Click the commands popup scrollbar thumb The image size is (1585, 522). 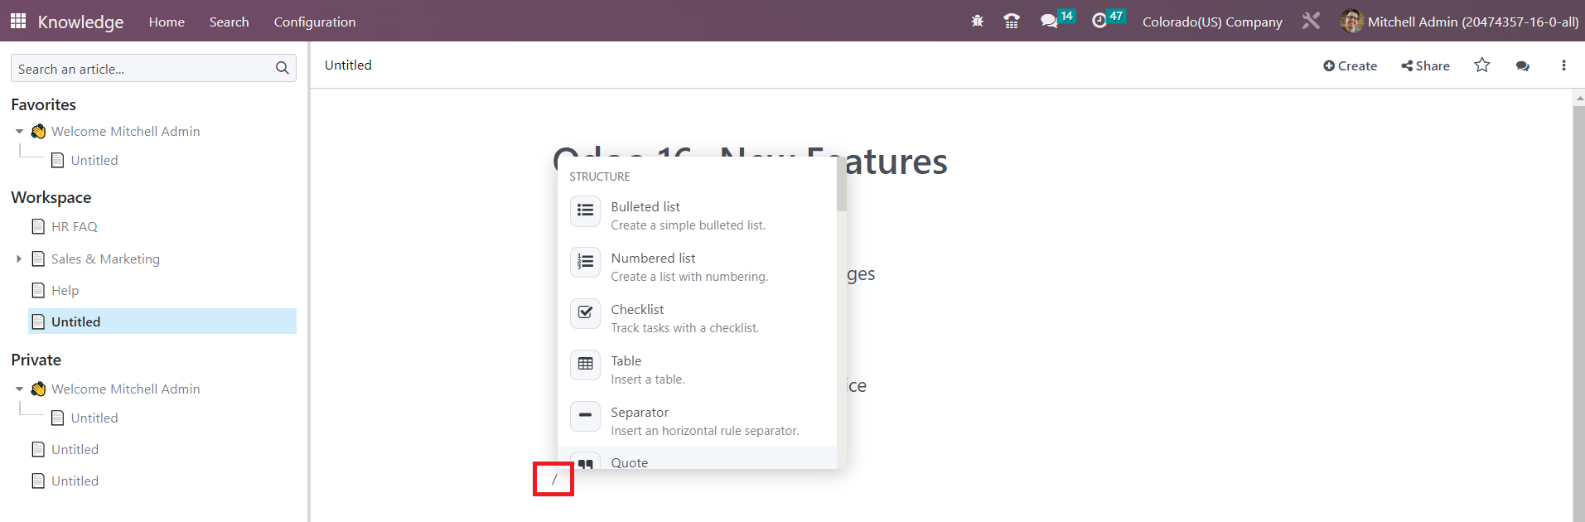tap(842, 184)
